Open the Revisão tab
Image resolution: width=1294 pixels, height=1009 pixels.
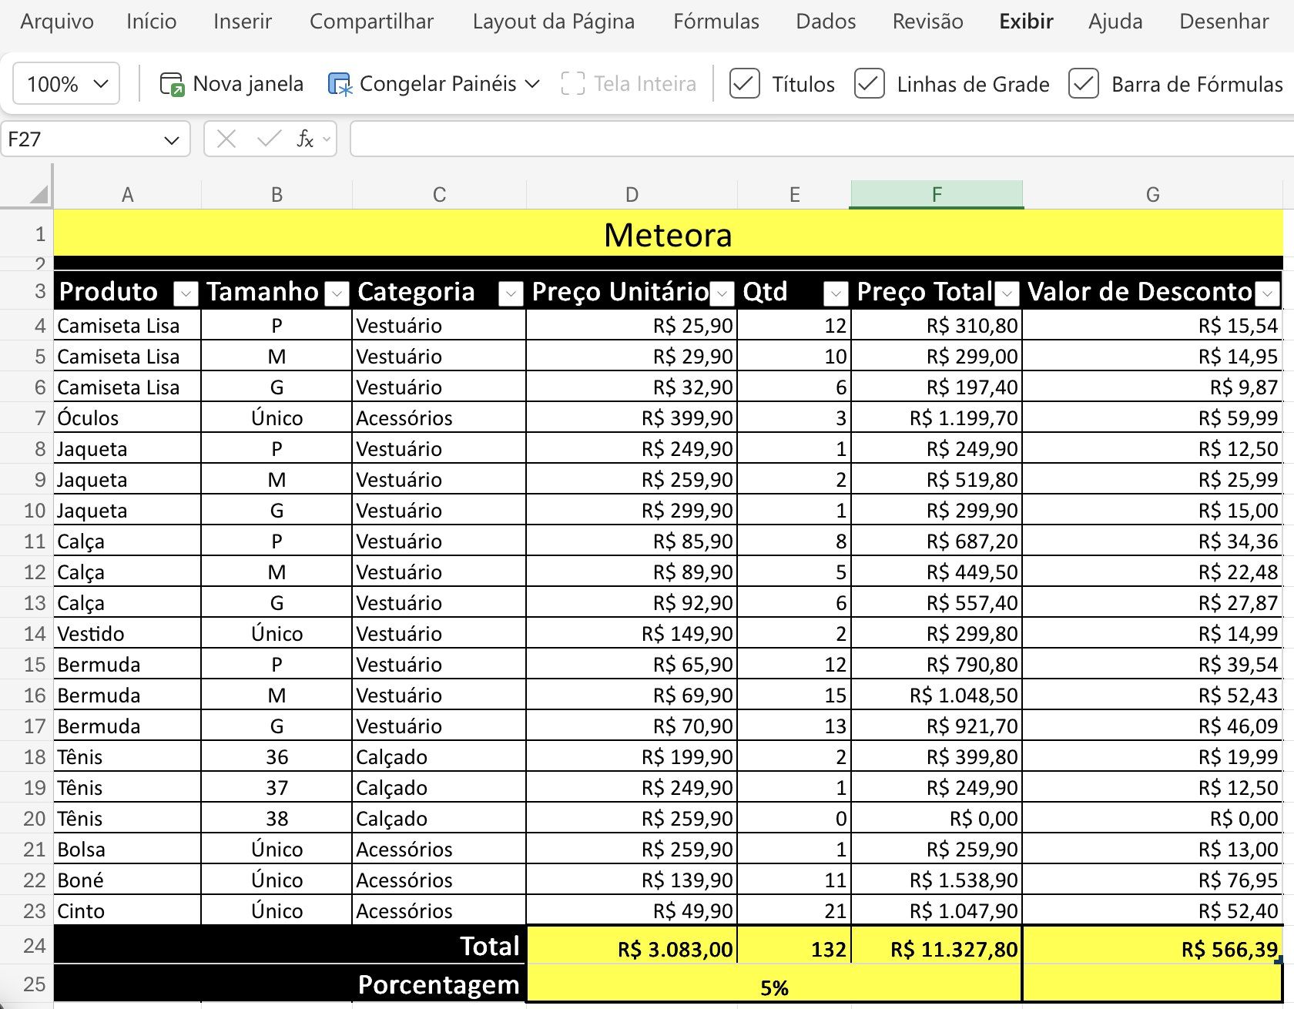click(928, 22)
